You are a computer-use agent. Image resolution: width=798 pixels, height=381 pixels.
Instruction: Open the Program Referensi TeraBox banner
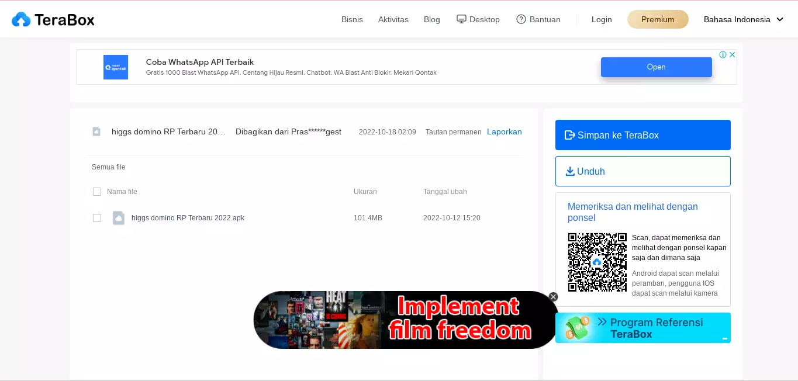(643, 328)
